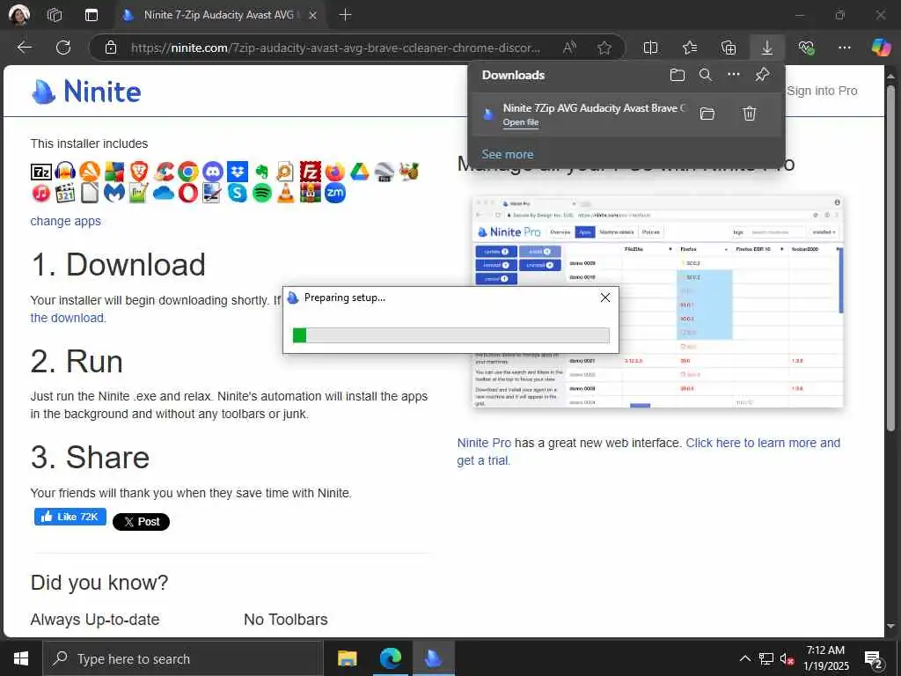Open Windows Start menu
Image resolution: width=901 pixels, height=676 pixels.
[21, 658]
